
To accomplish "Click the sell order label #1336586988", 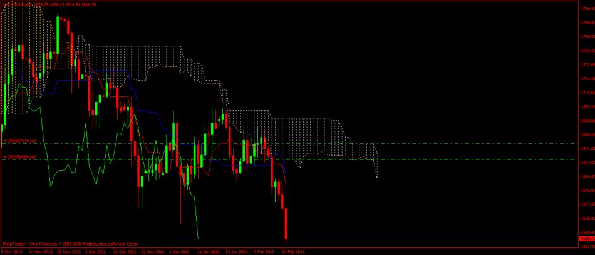I will click(x=20, y=157).
